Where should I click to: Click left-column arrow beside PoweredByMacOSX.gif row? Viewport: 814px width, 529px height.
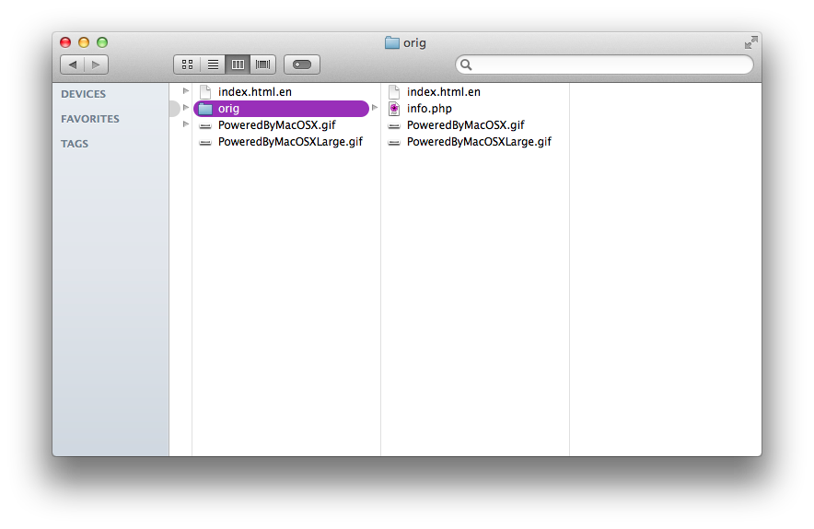186,124
